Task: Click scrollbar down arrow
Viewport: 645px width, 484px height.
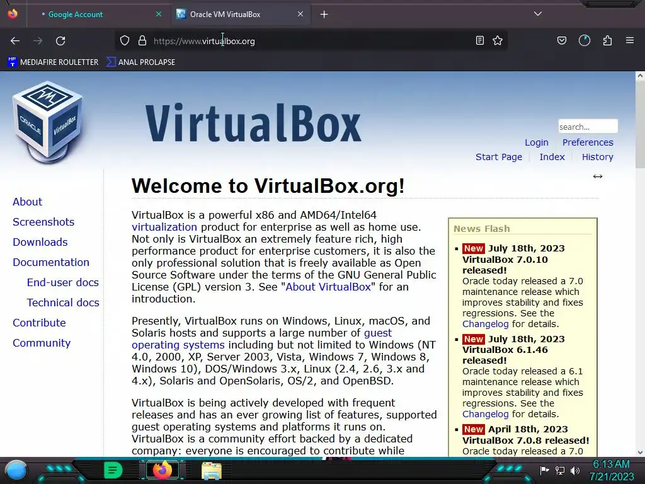Action: [640, 452]
